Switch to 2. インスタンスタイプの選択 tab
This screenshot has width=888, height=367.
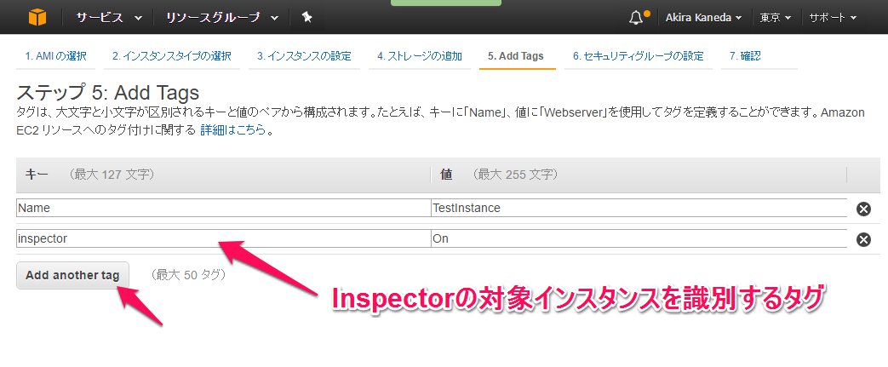coord(171,56)
